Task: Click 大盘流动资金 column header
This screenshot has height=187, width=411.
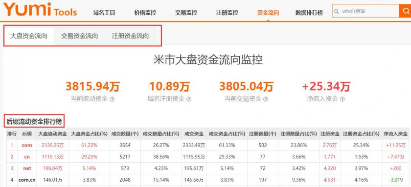Action: pyautogui.click(x=52, y=134)
